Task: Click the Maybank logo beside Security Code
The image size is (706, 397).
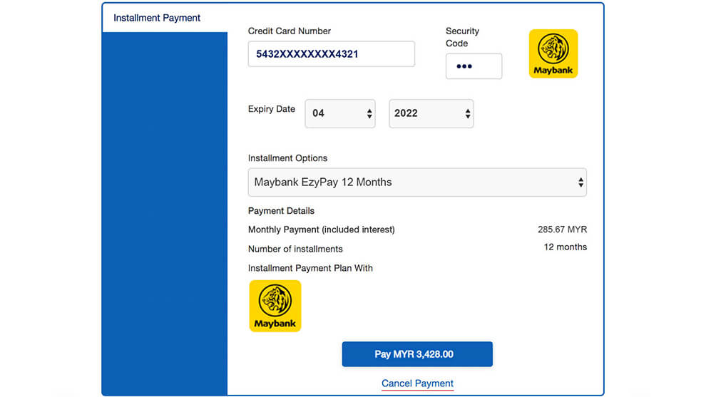Action: (x=553, y=53)
